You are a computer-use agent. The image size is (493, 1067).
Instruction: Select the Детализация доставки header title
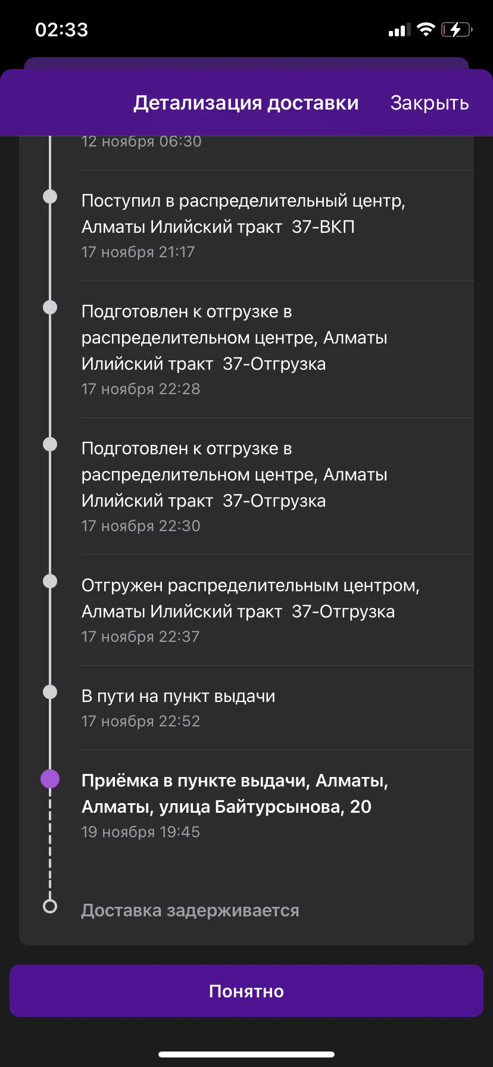click(246, 103)
